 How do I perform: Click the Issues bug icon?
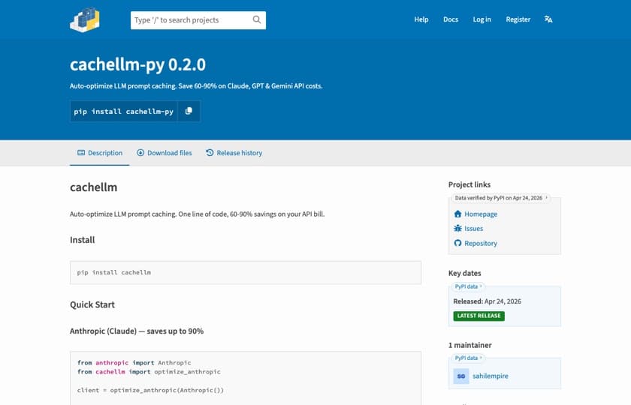pos(457,228)
